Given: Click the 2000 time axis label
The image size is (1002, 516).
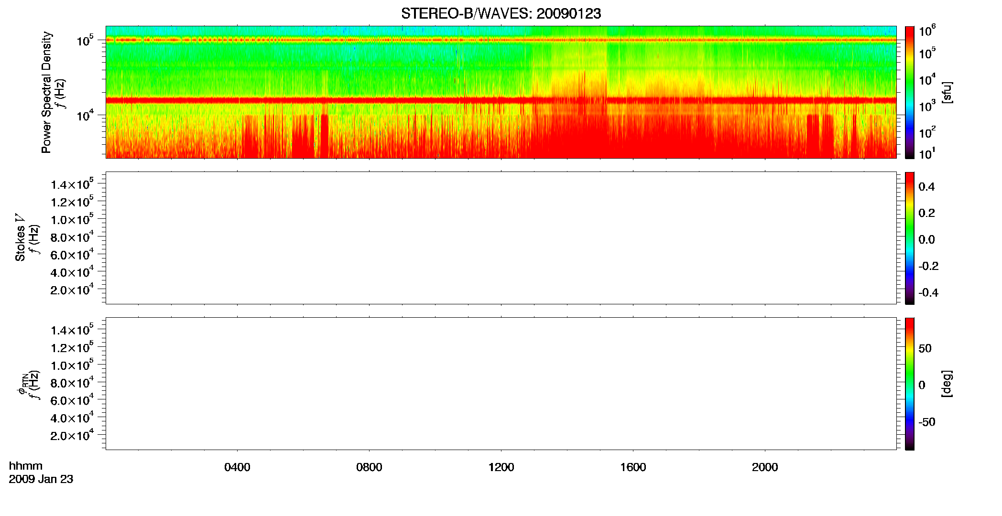Looking at the screenshot, I should (x=765, y=467).
